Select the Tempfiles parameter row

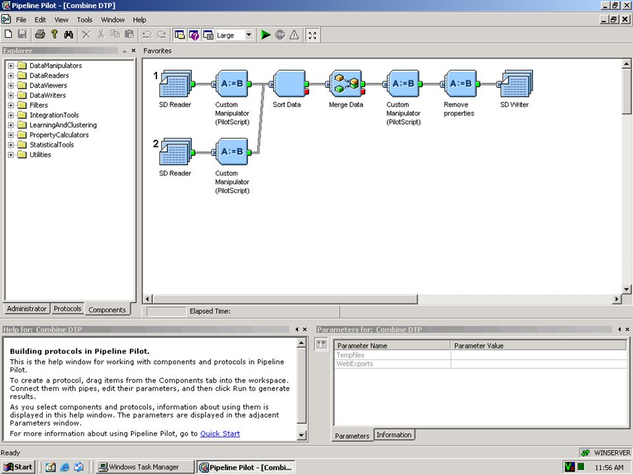(480, 355)
